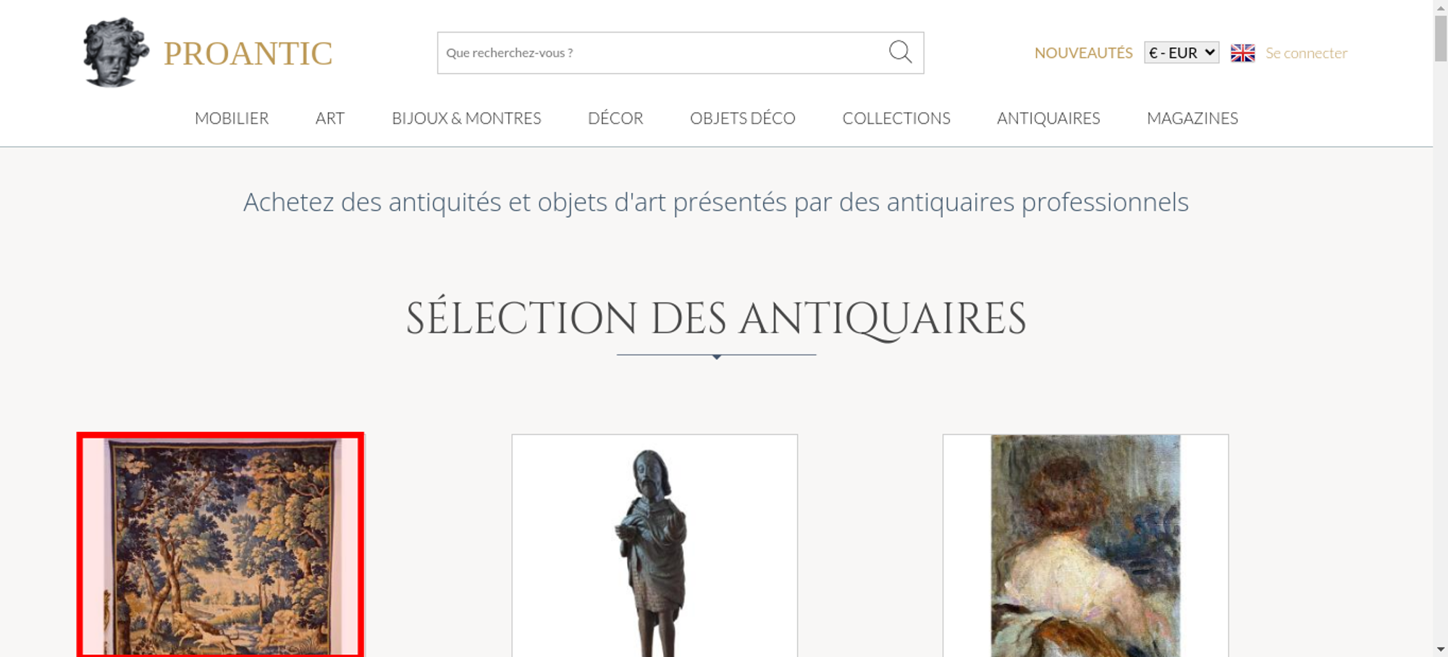Click the Proantic cherub head logo
Screen dimensions: 1448x657
pyautogui.click(x=115, y=53)
